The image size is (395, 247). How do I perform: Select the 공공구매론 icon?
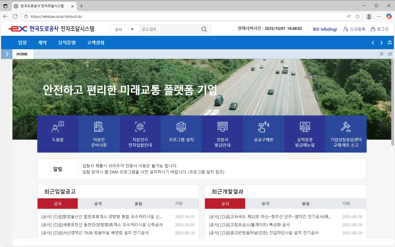point(264,132)
